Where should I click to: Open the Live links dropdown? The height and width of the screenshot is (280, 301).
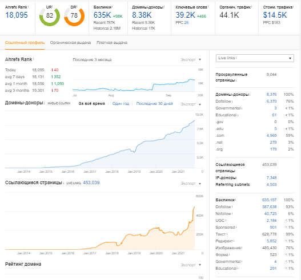coord(255,58)
